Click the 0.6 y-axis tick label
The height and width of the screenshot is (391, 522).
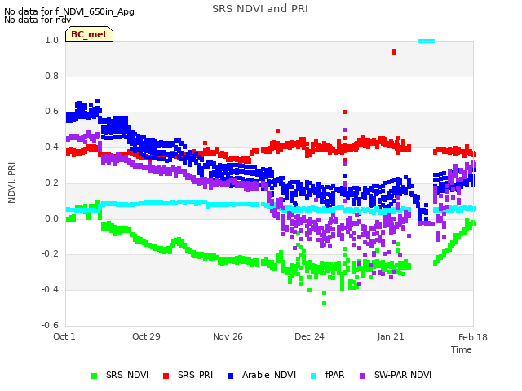coord(51,111)
